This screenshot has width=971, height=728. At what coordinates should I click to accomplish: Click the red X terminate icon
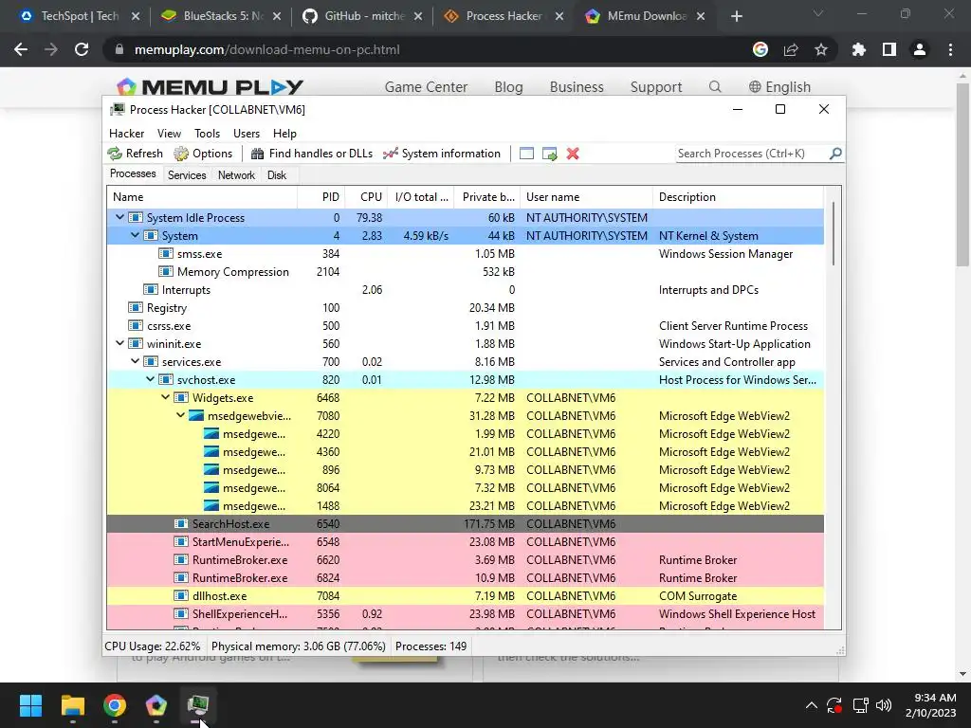tap(573, 154)
